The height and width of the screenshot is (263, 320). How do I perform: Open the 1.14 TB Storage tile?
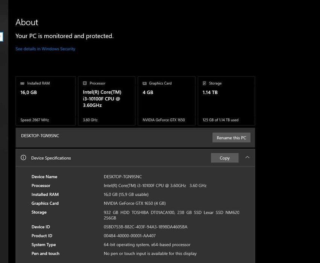[x=226, y=101]
